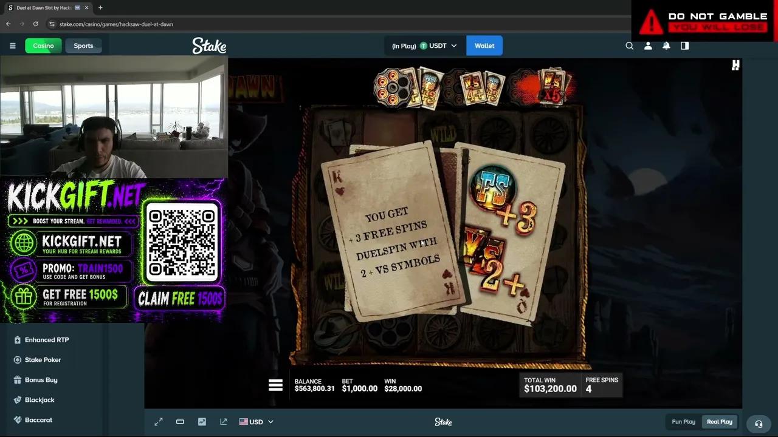Switch to theatre mode view
Screen dimensions: 778x437
click(180, 422)
